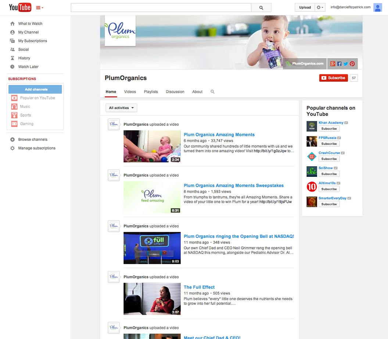The width and height of the screenshot is (388, 339).
Task: Click the Sports icon
Action: point(14,115)
